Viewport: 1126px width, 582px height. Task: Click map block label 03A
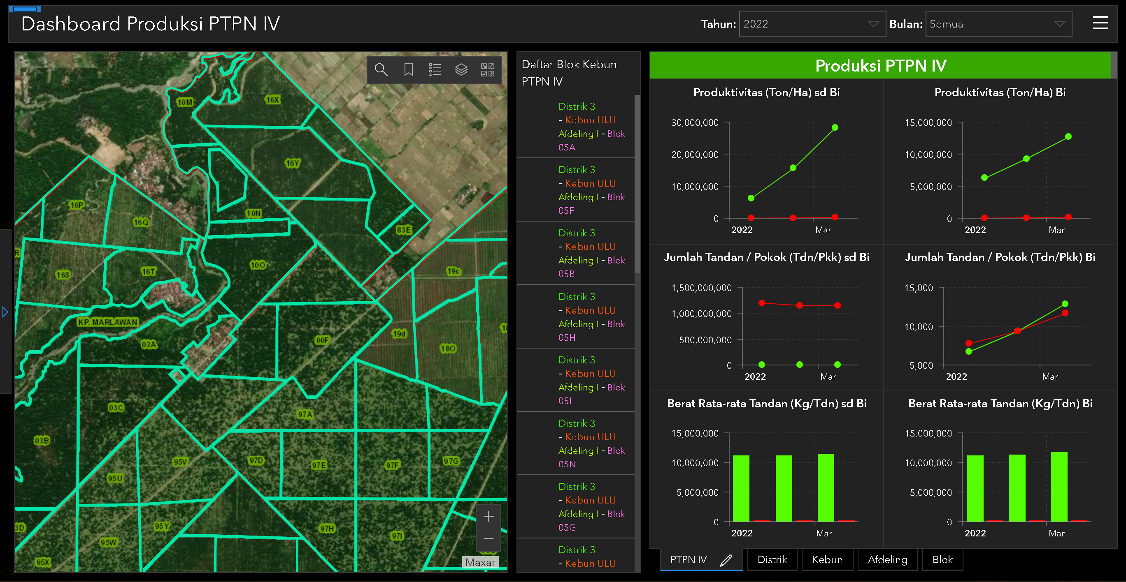149,344
